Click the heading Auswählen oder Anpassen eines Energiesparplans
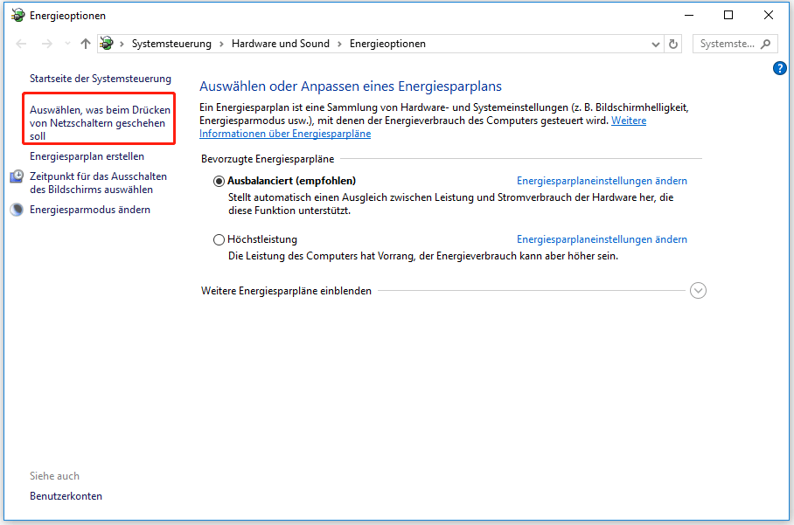 click(x=351, y=86)
